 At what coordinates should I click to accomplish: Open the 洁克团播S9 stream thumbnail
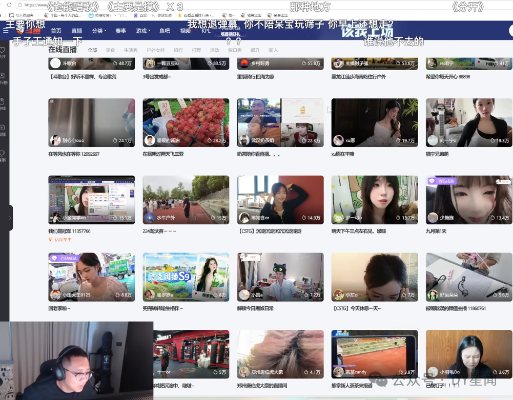click(x=186, y=277)
